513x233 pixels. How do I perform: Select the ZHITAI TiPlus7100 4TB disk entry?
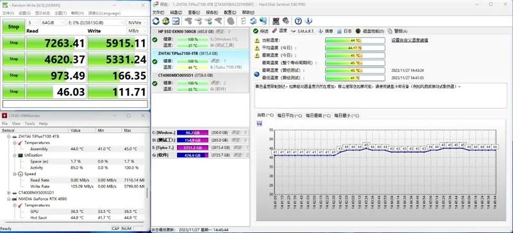pos(201,60)
